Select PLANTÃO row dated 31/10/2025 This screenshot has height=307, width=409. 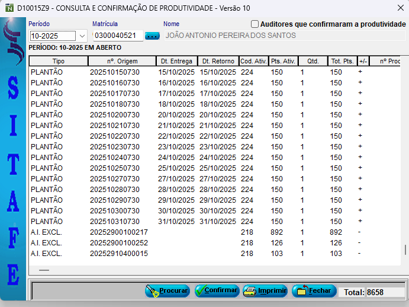[176, 221]
